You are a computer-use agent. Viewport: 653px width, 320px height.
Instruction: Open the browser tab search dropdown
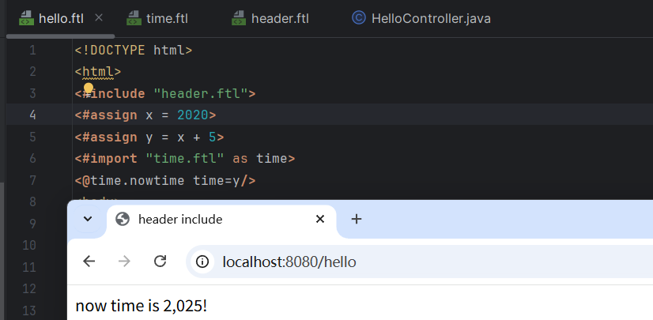click(x=88, y=219)
